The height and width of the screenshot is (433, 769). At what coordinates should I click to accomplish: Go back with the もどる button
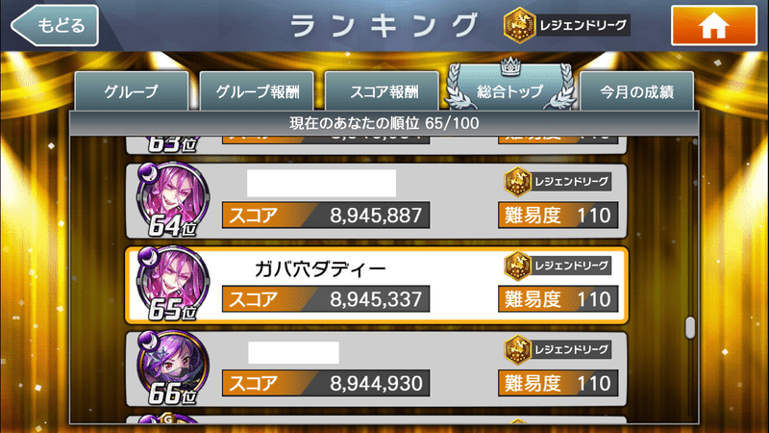pos(55,25)
